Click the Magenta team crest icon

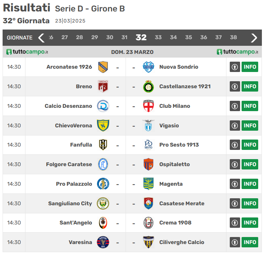click(148, 184)
